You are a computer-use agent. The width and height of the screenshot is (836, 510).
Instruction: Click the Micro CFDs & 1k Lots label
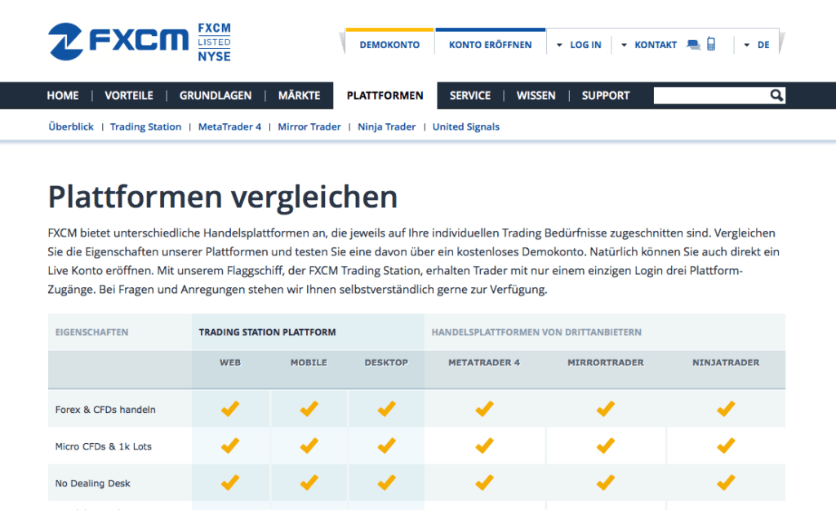coord(104,446)
